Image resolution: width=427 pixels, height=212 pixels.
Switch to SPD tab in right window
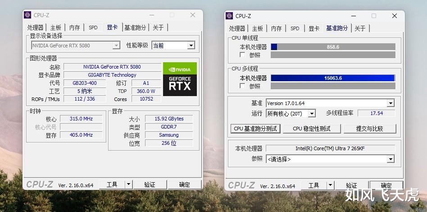coord(295,28)
